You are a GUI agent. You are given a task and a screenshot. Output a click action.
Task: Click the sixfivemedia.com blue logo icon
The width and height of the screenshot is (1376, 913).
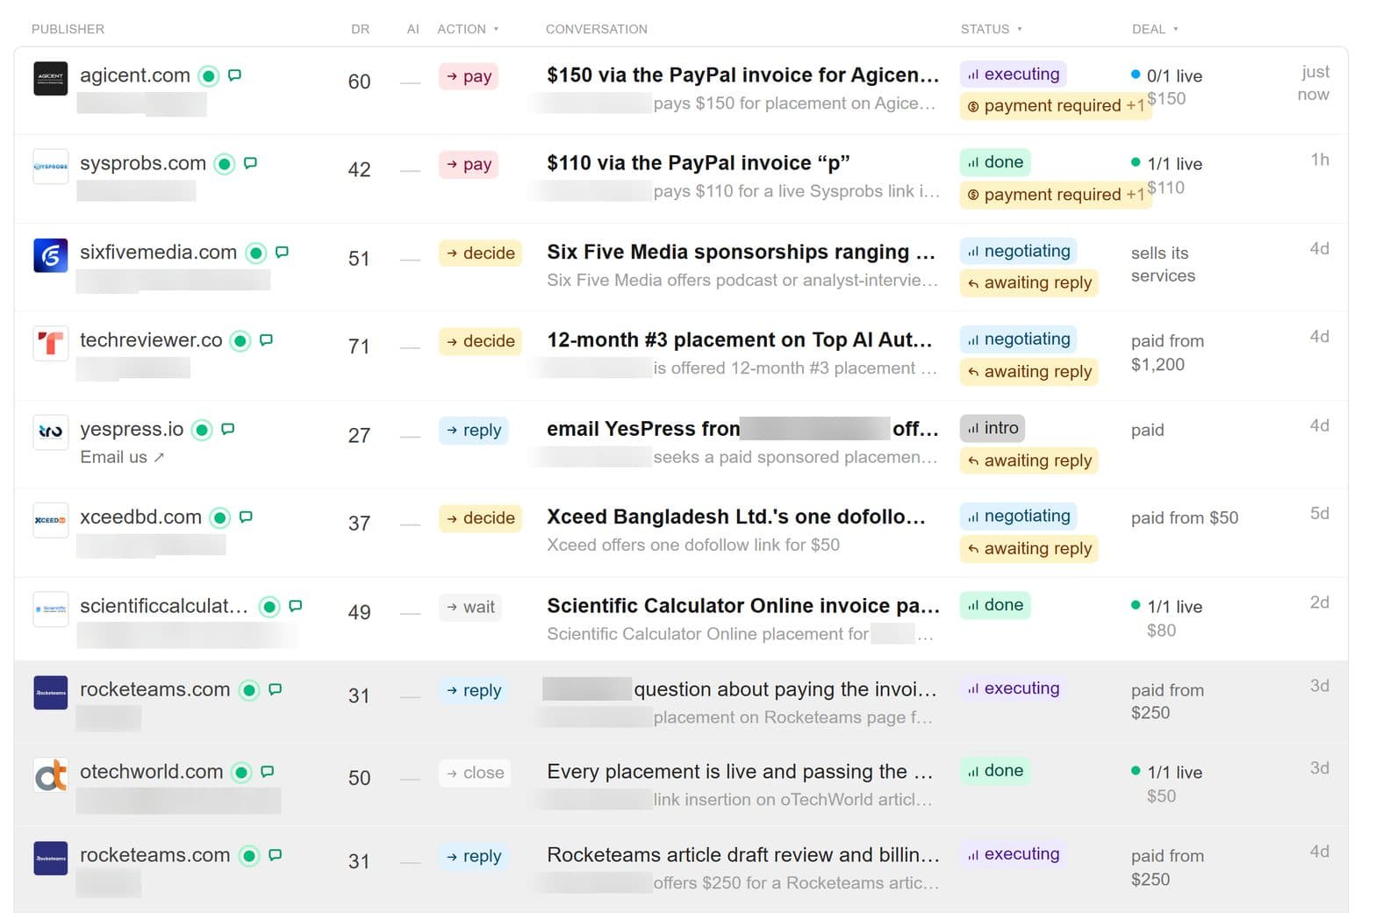point(50,255)
